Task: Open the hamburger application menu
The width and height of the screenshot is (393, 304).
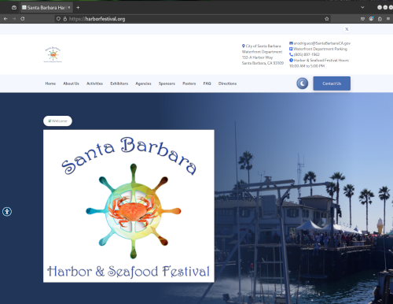Action: coord(388,19)
